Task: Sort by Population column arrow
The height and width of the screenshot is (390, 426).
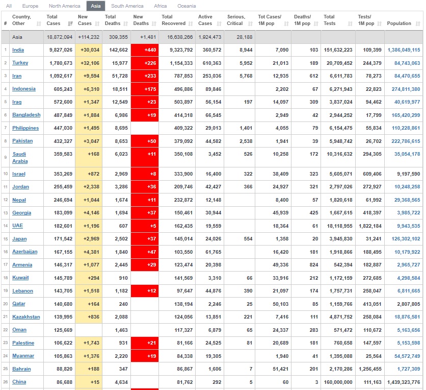Action: [418, 23]
